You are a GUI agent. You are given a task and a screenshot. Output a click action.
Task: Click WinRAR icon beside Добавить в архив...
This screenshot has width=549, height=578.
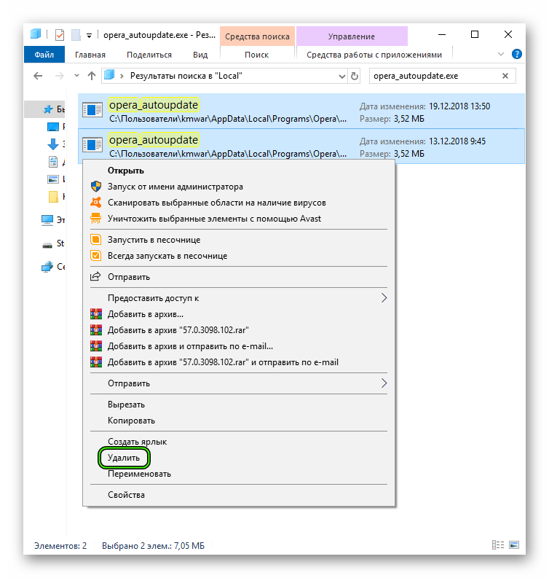pos(96,314)
